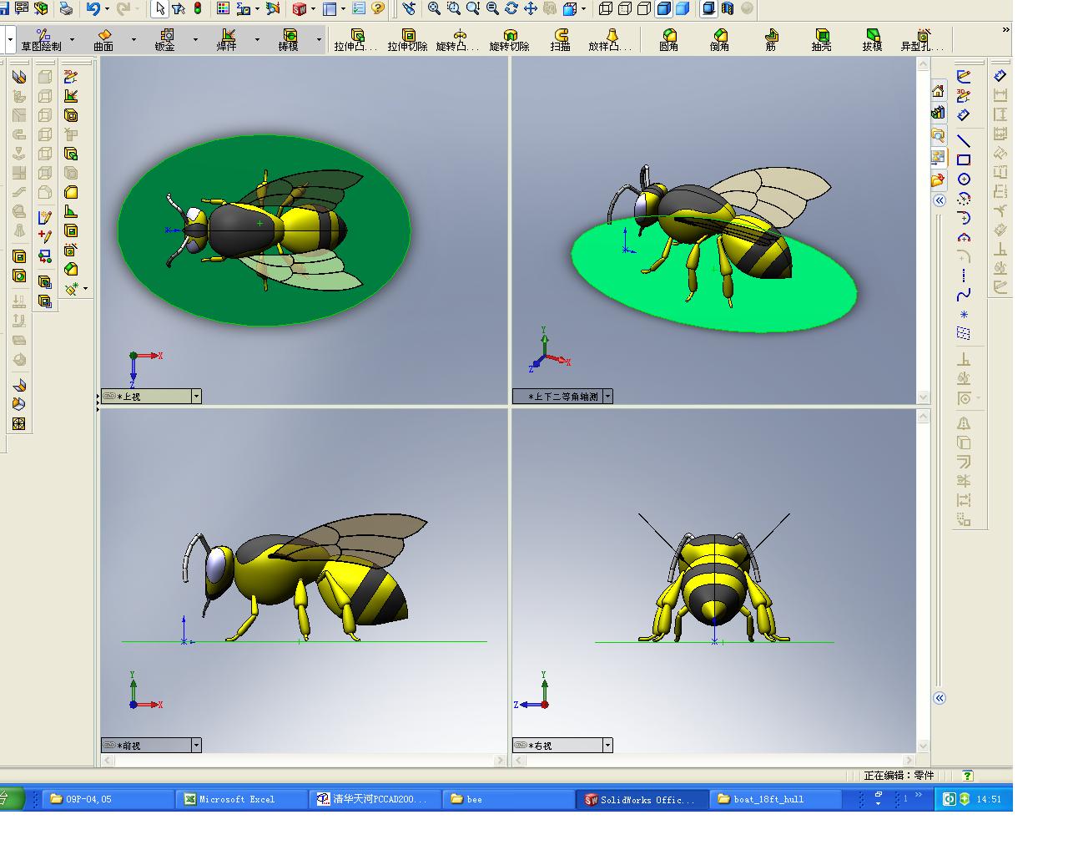Toggle Hidden Lines Removed display
The width and height of the screenshot is (1068, 855).
[x=644, y=9]
